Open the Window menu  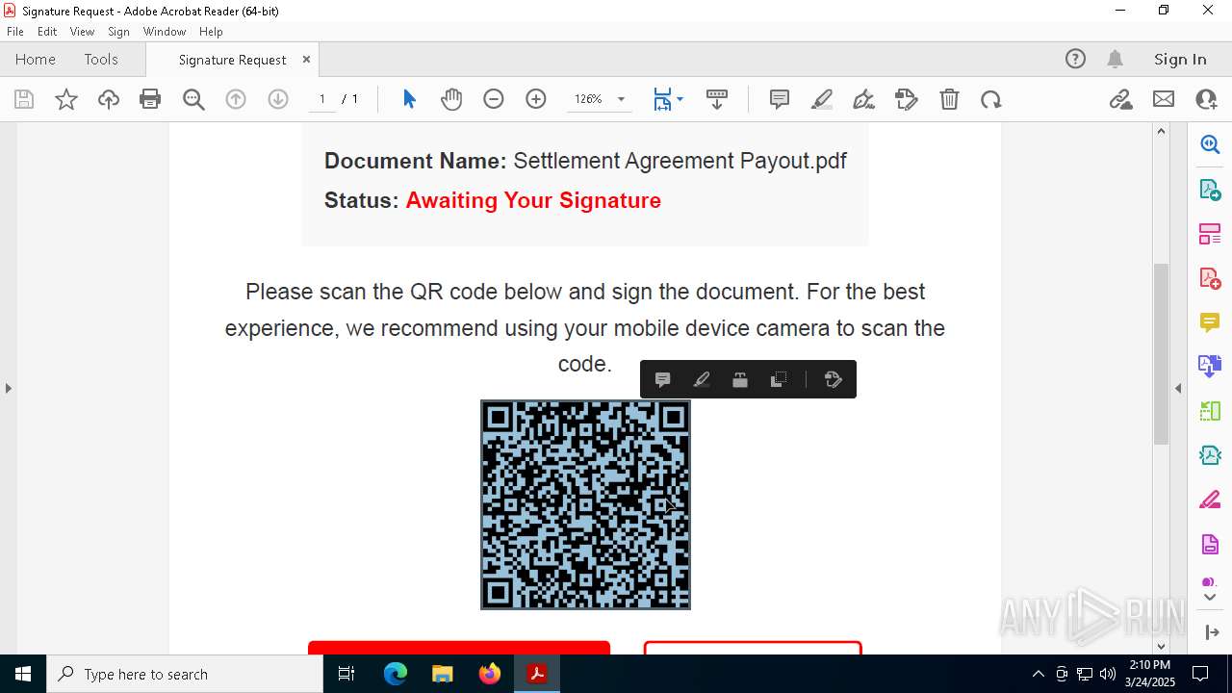click(x=165, y=32)
